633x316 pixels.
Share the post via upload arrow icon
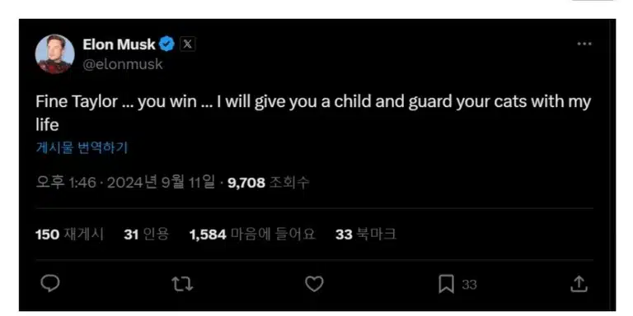pyautogui.click(x=579, y=284)
